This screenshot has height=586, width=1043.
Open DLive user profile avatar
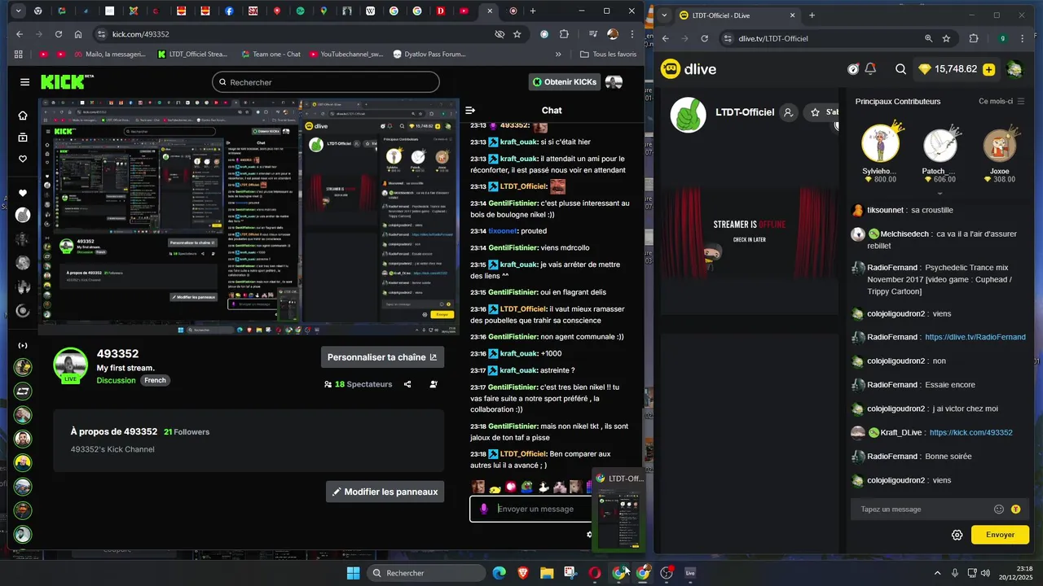[1014, 69]
